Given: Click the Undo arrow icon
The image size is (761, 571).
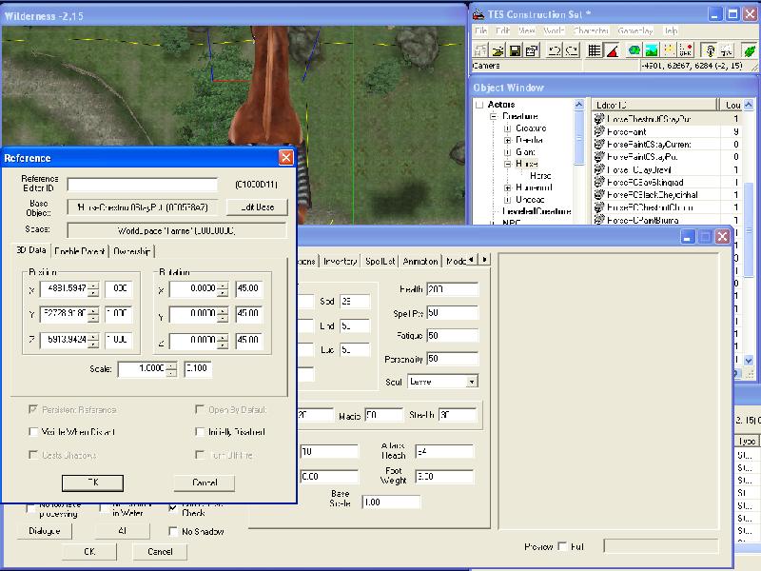Looking at the screenshot, I should tap(555, 50).
